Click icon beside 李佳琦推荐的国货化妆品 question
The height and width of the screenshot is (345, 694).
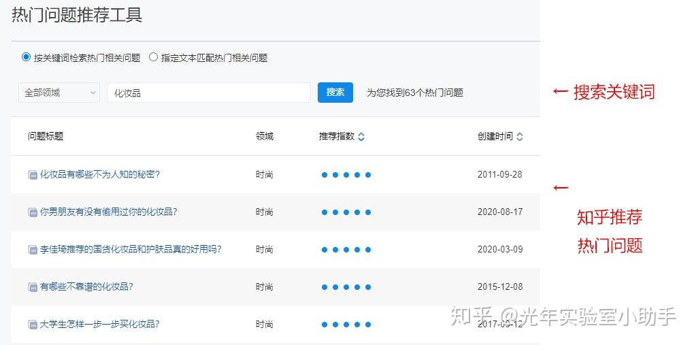click(33, 250)
